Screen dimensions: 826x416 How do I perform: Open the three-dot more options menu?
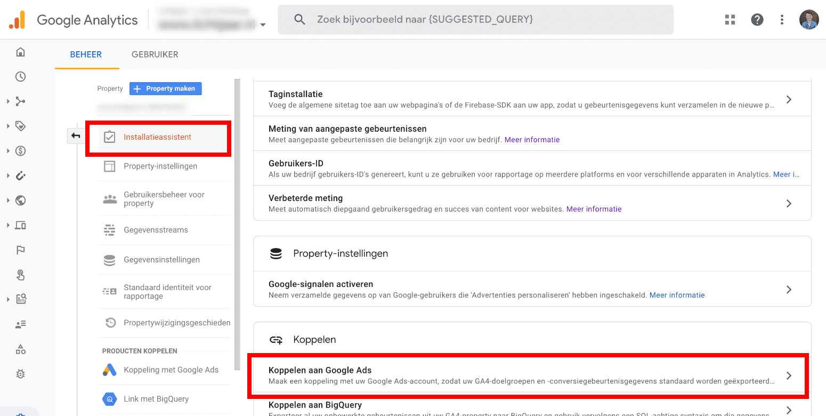tap(782, 20)
